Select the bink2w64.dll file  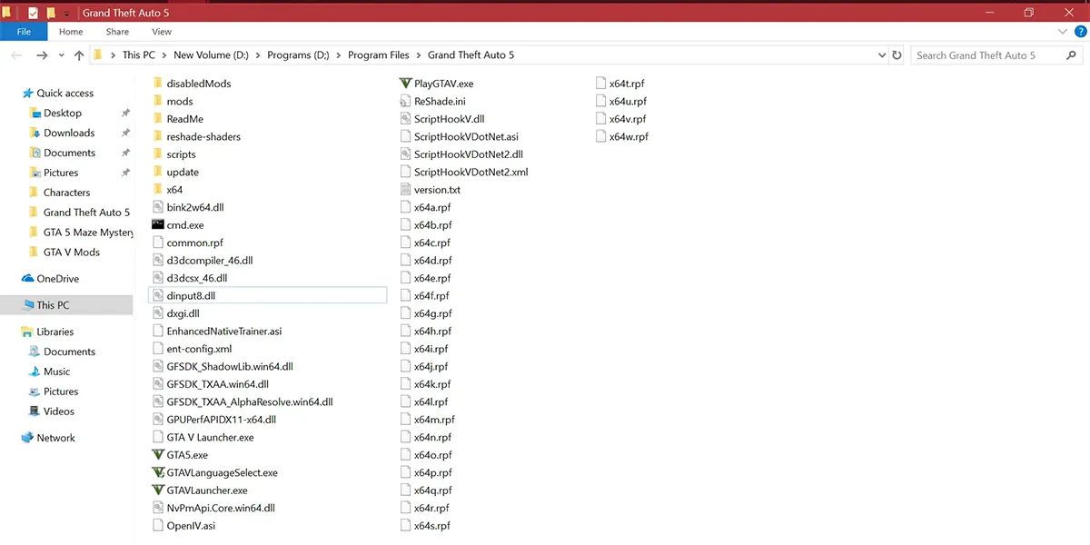point(188,207)
